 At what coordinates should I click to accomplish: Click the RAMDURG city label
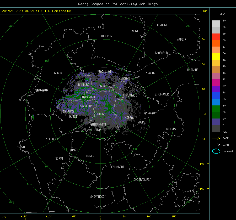pyautogui.click(x=84, y=85)
